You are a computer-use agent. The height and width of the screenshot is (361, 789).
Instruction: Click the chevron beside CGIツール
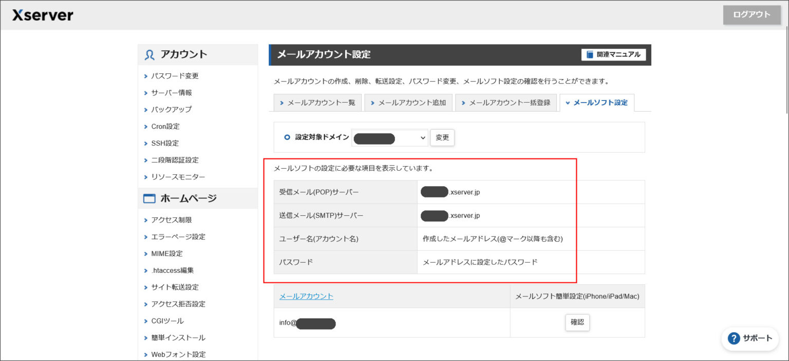coord(146,322)
